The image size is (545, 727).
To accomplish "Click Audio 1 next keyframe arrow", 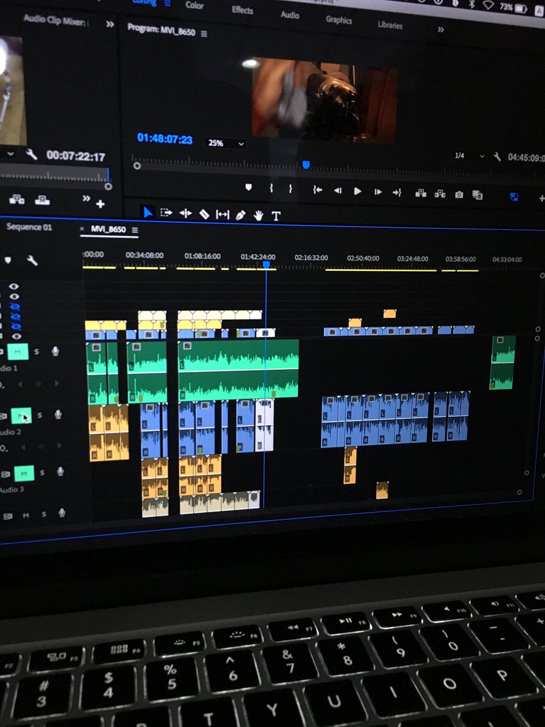I will [x=57, y=383].
